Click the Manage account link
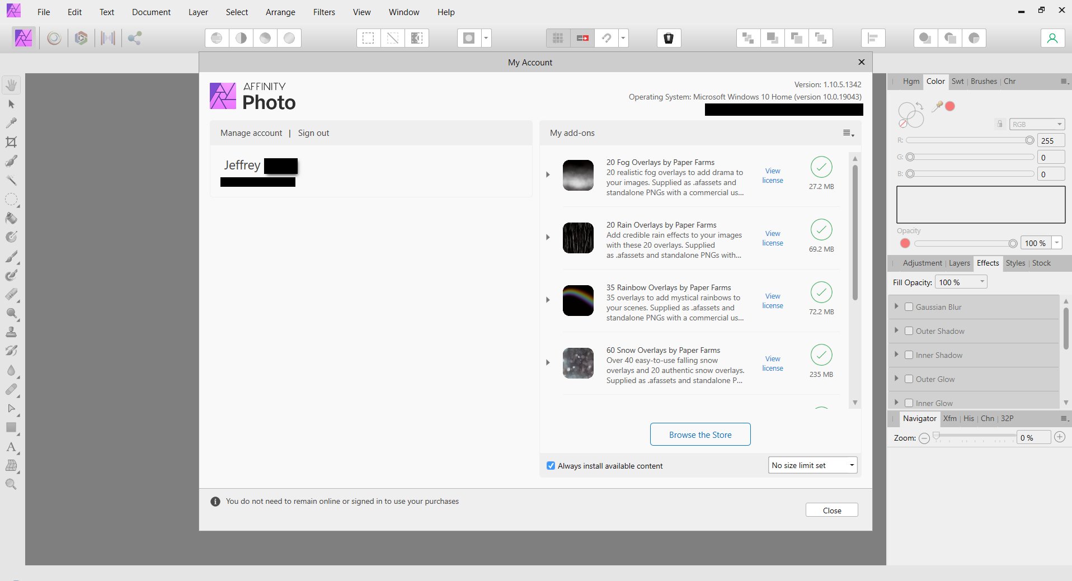This screenshot has width=1072, height=581. tap(251, 133)
